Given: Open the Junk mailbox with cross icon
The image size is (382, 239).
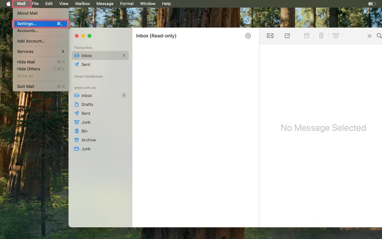Looking at the screenshot, I should (100, 122).
